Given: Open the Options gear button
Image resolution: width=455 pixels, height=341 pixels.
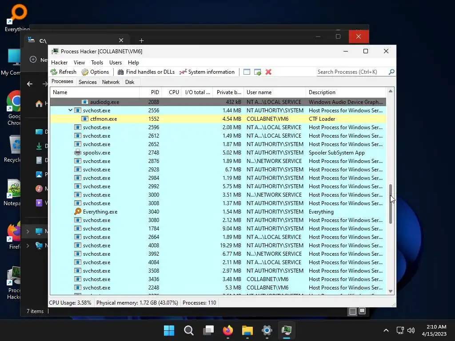Looking at the screenshot, I should coord(95,72).
